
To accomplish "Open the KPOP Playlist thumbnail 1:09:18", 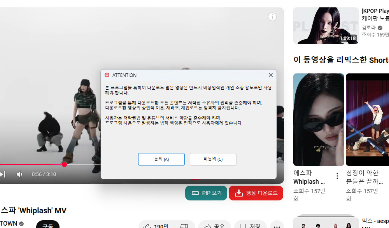I will pos(326,26).
